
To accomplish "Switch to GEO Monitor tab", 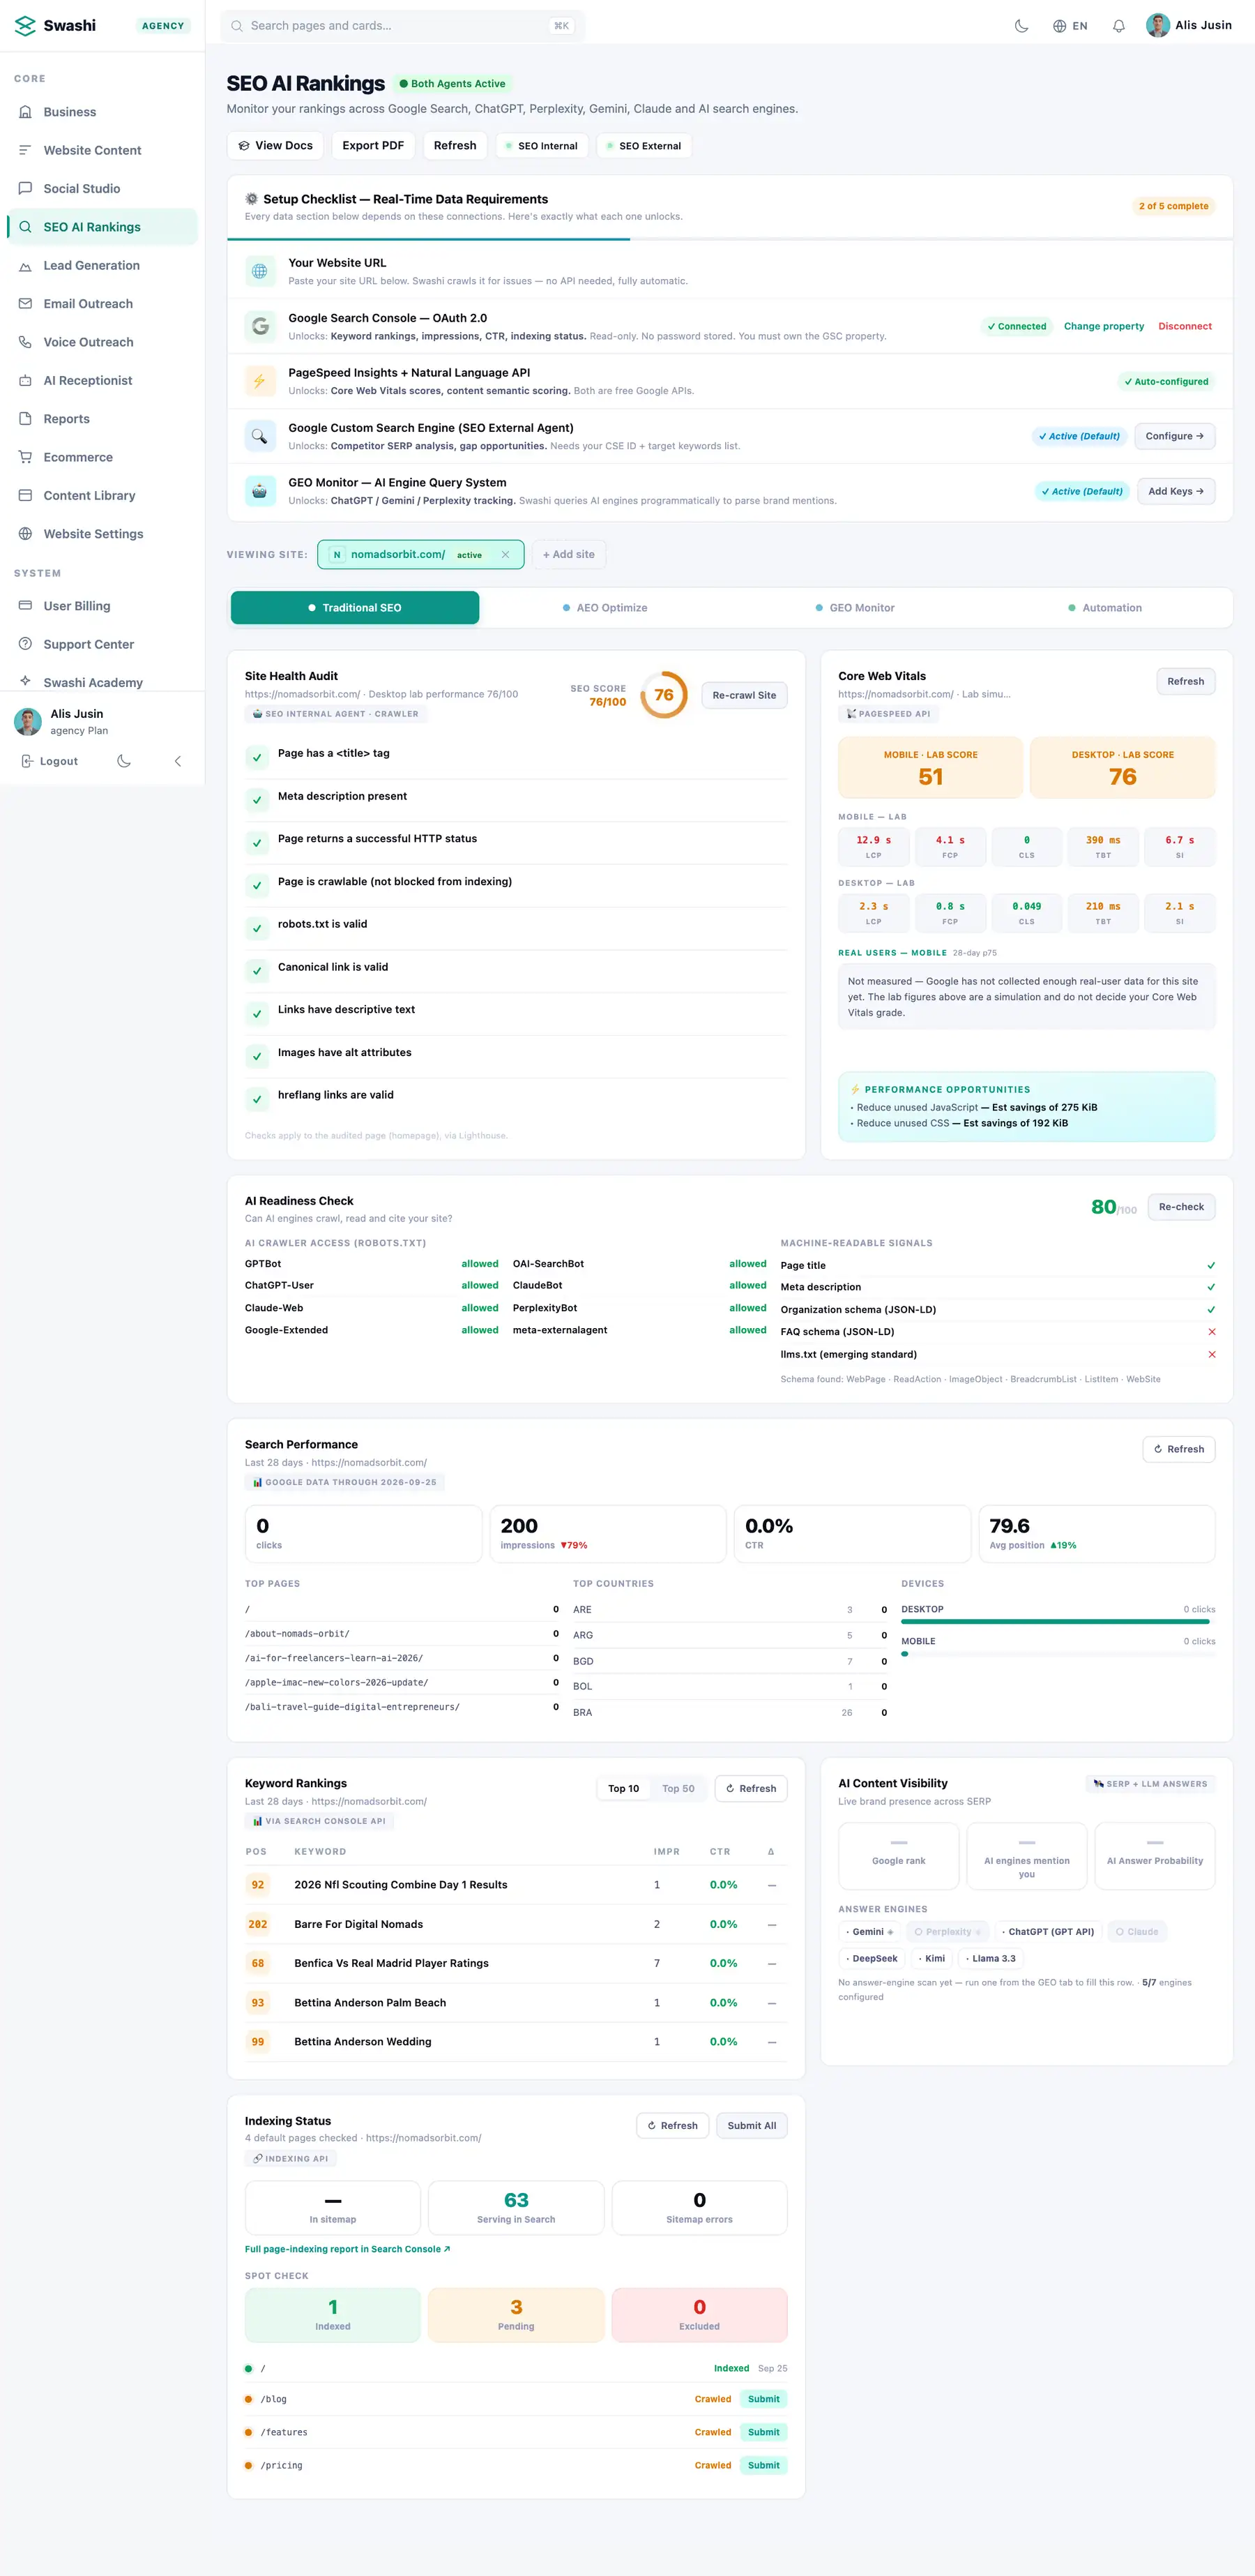I will click(854, 608).
